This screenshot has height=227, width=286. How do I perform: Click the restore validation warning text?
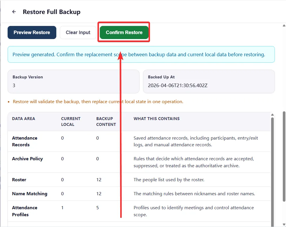pyautogui.click(x=98, y=101)
